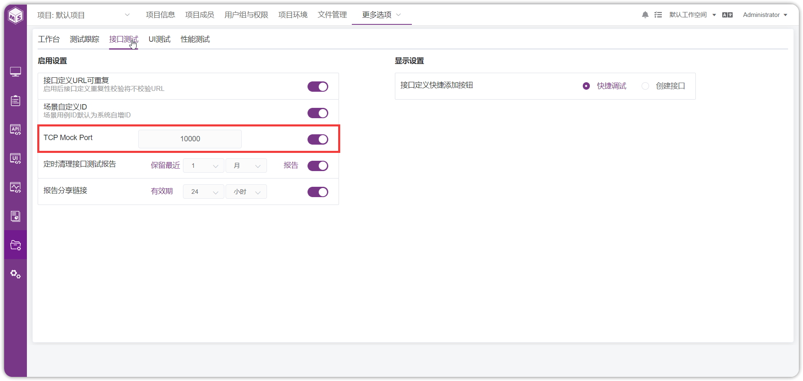Click the 报告 label beside the cleanup toggle
803x381 pixels.
tap(291, 165)
